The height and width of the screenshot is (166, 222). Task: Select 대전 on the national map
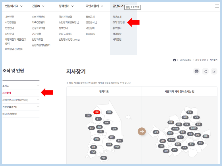tap(101, 131)
